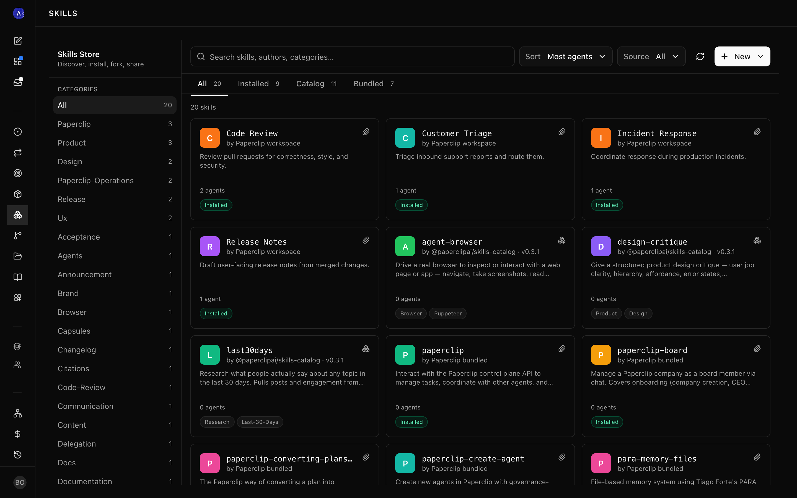797x498 pixels.
Task: Click the refresh skills icon button
Action: click(700, 57)
